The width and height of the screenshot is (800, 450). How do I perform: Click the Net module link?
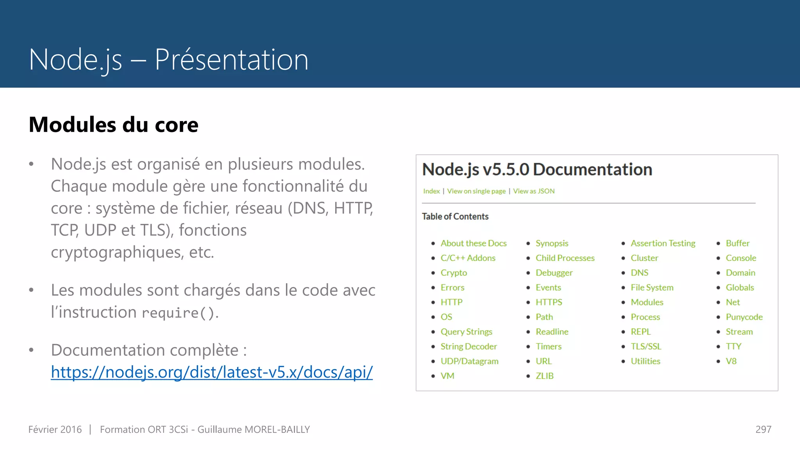(733, 302)
